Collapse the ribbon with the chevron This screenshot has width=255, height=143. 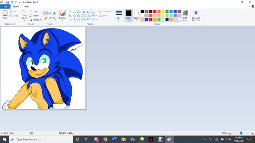tap(249, 6)
